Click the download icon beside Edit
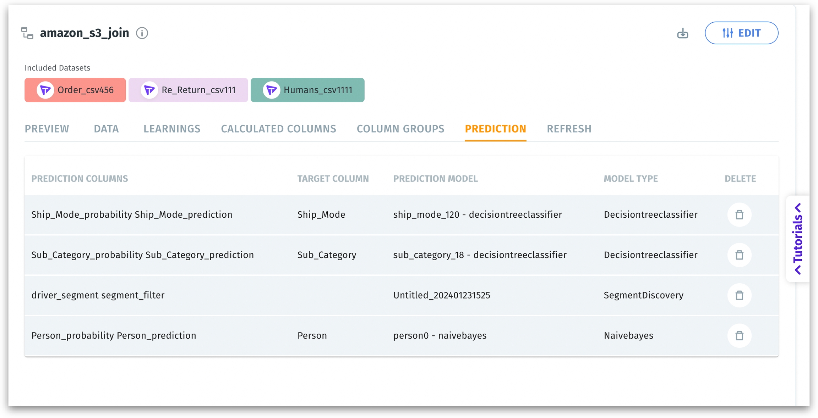This screenshot has height=418, width=818. tap(682, 33)
